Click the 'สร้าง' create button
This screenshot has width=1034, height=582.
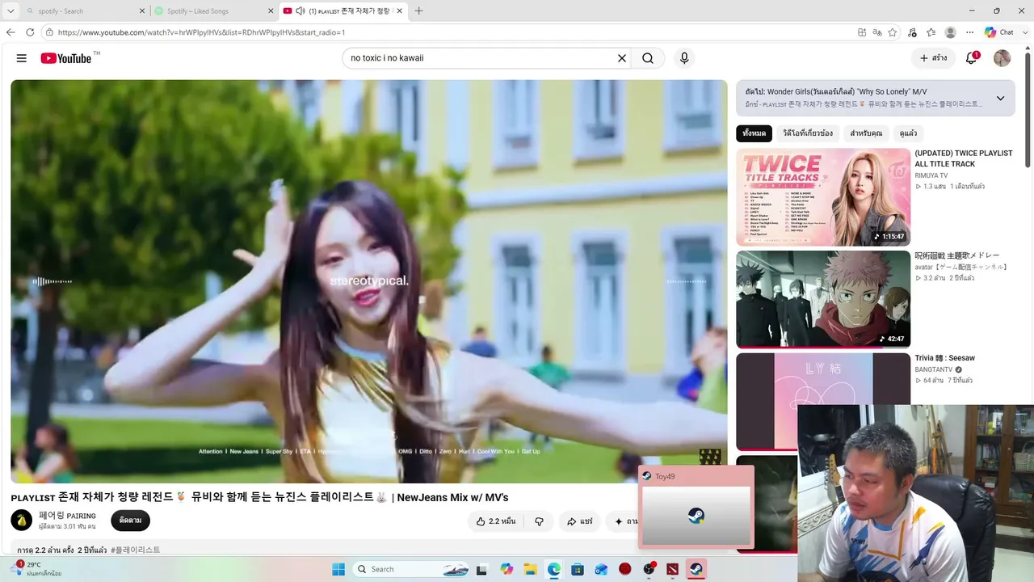pyautogui.click(x=933, y=58)
